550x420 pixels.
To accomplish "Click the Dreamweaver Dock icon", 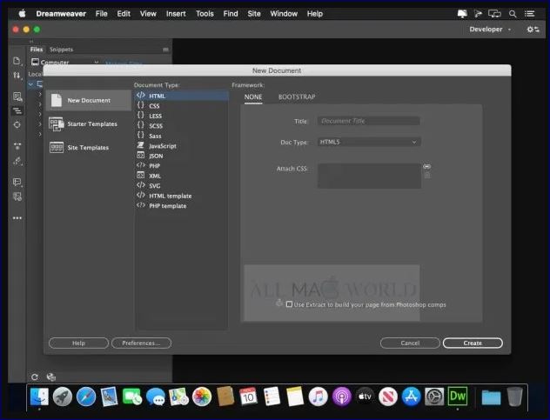I will 458,397.
